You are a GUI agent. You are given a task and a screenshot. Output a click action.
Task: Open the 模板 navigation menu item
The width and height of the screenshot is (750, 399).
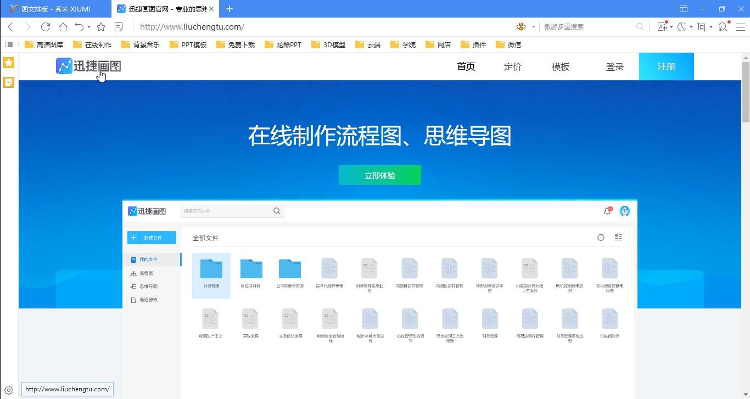[560, 67]
